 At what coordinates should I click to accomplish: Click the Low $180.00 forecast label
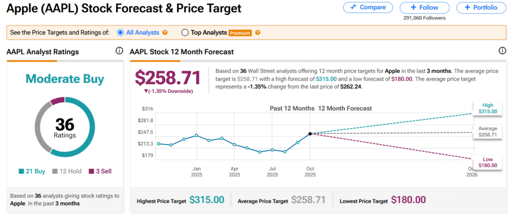pyautogui.click(x=488, y=161)
